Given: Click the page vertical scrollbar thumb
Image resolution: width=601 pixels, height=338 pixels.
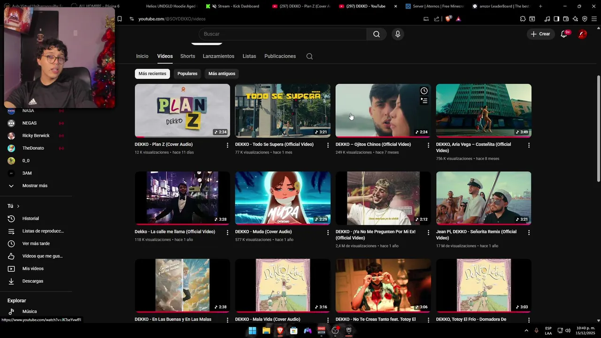Looking at the screenshot, I should point(598,129).
